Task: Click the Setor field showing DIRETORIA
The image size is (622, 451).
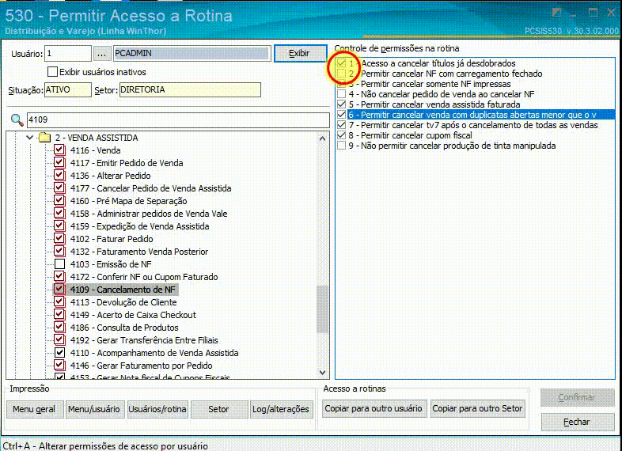Action: coord(190,89)
